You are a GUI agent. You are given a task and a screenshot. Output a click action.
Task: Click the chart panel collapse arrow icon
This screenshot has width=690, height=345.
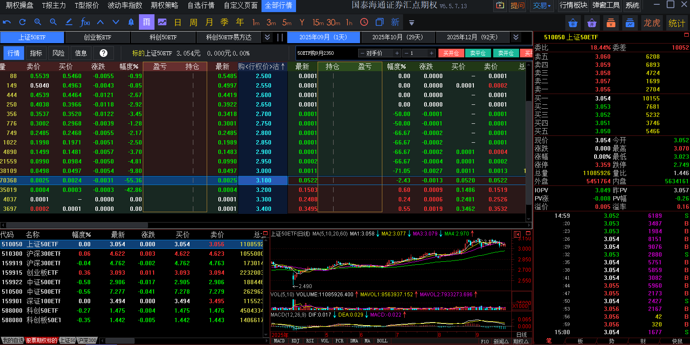click(517, 235)
